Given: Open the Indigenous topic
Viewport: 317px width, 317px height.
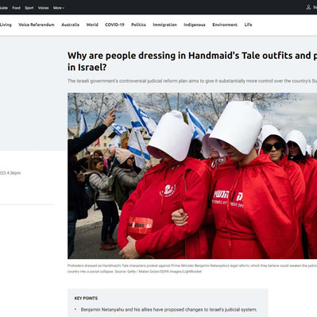Looking at the screenshot, I should coord(195,25).
